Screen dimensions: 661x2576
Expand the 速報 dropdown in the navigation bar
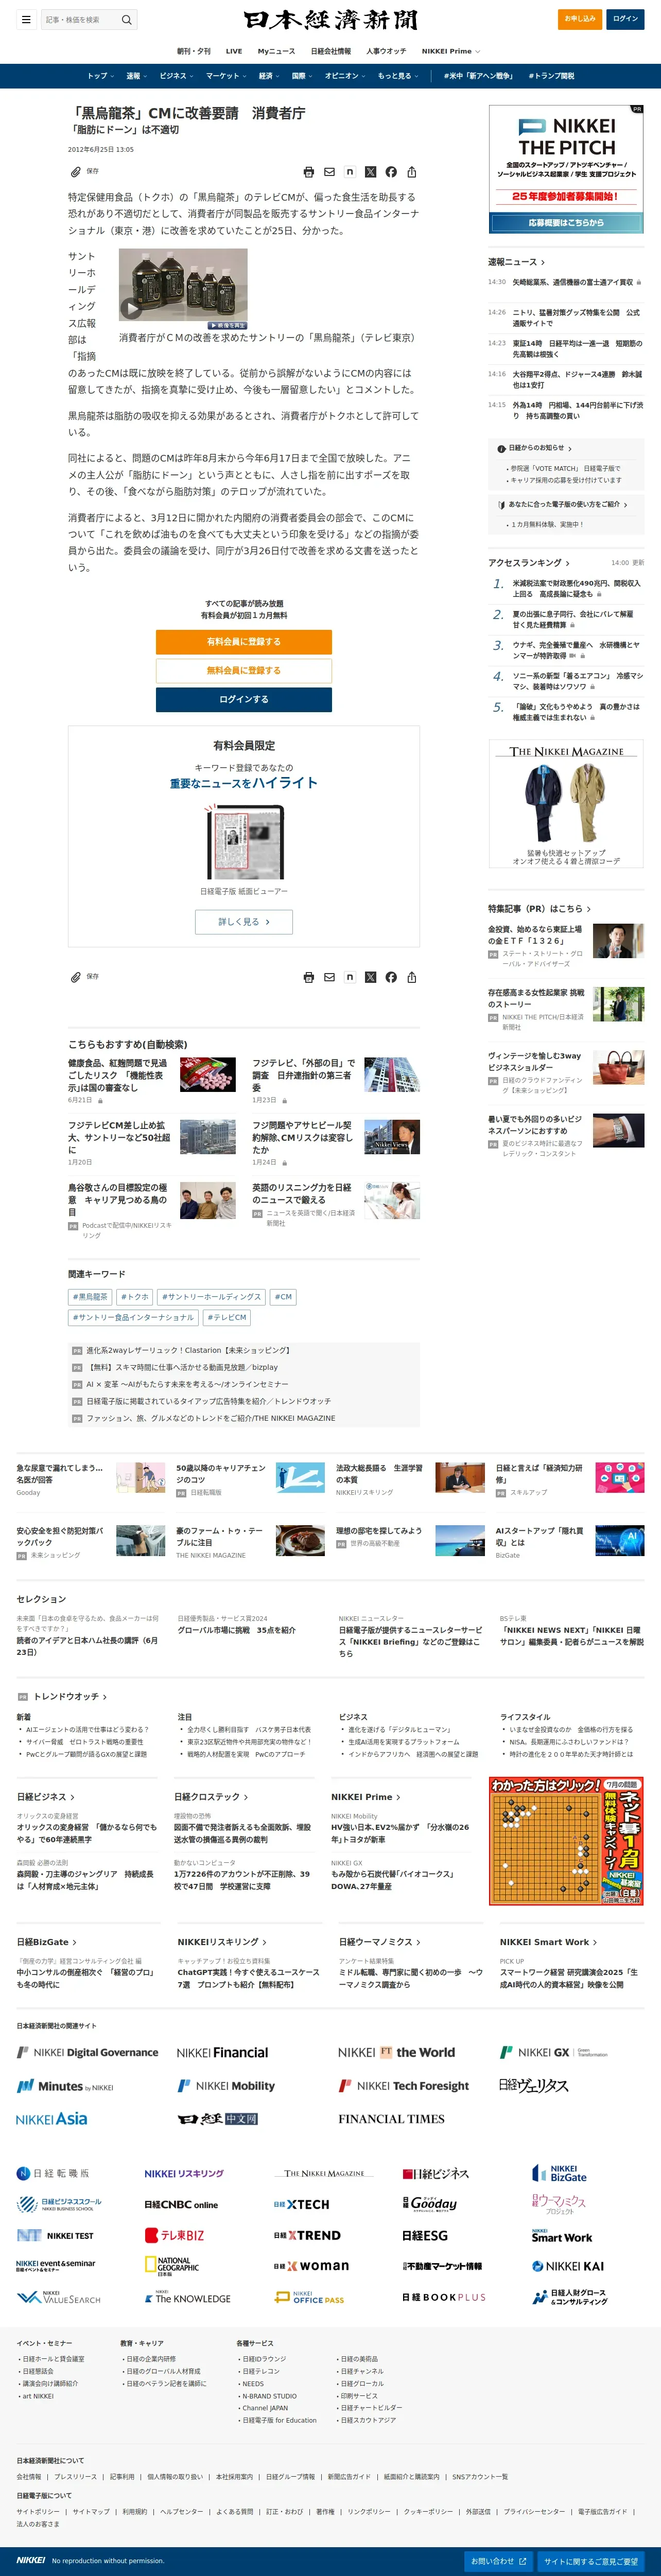pos(136,76)
